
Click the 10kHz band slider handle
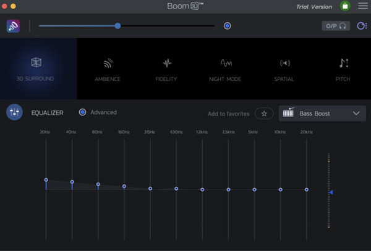point(280,190)
